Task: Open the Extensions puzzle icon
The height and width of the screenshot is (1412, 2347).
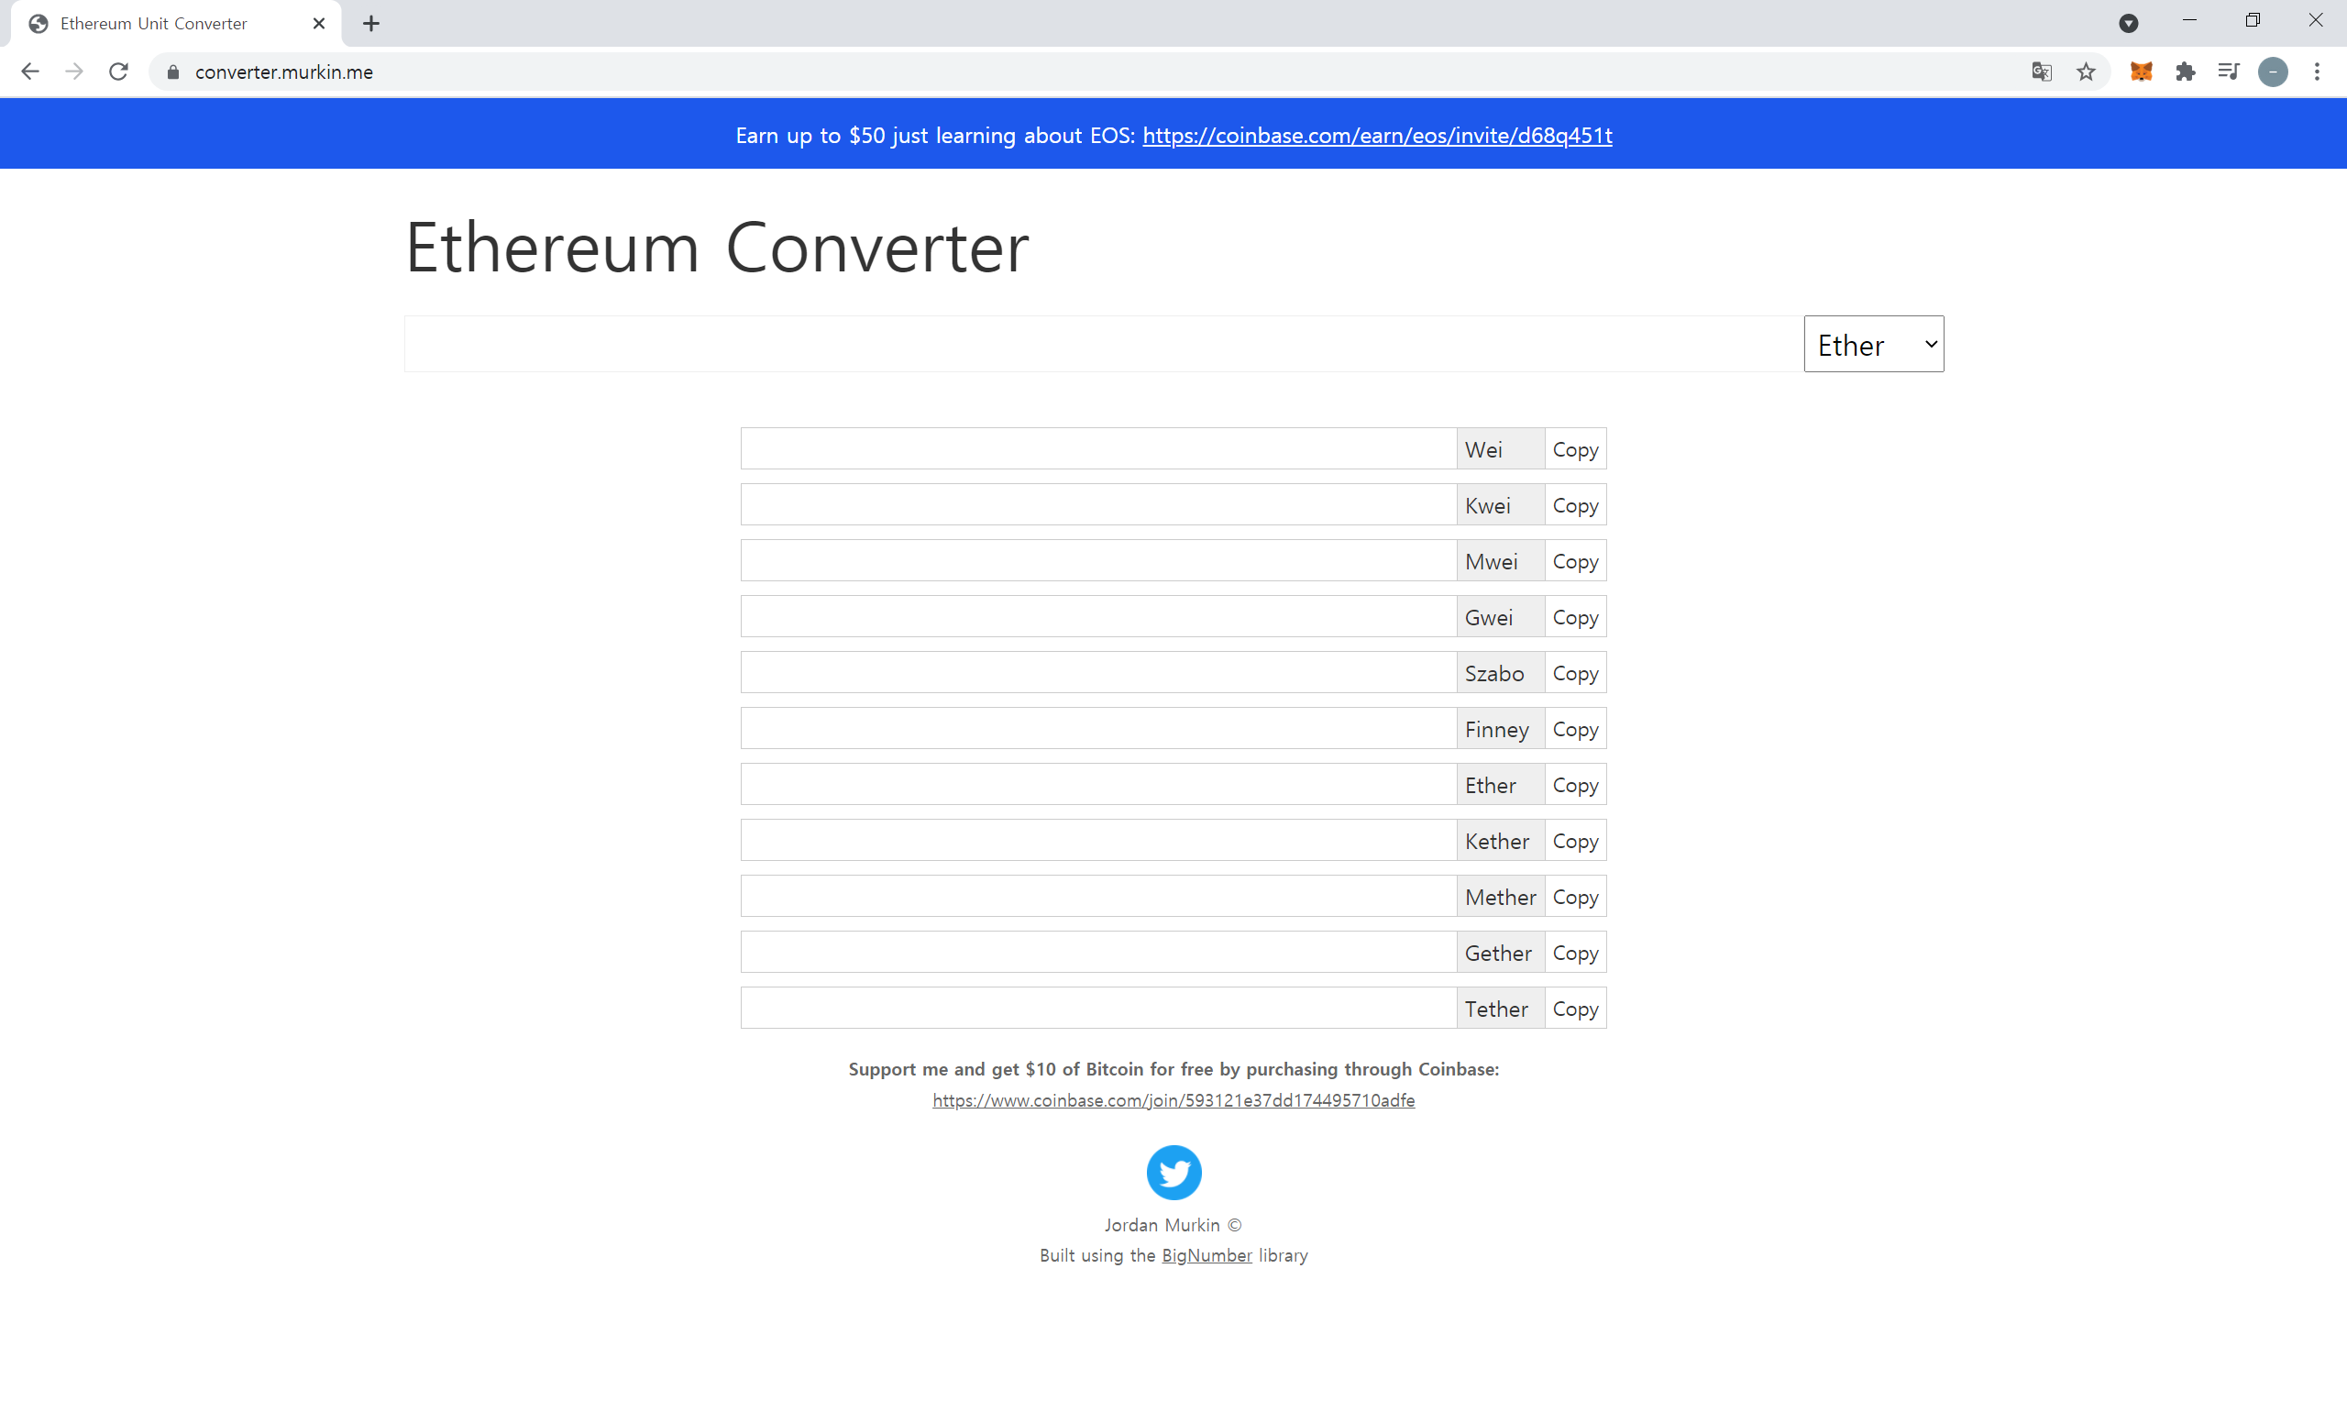Action: tap(2186, 72)
